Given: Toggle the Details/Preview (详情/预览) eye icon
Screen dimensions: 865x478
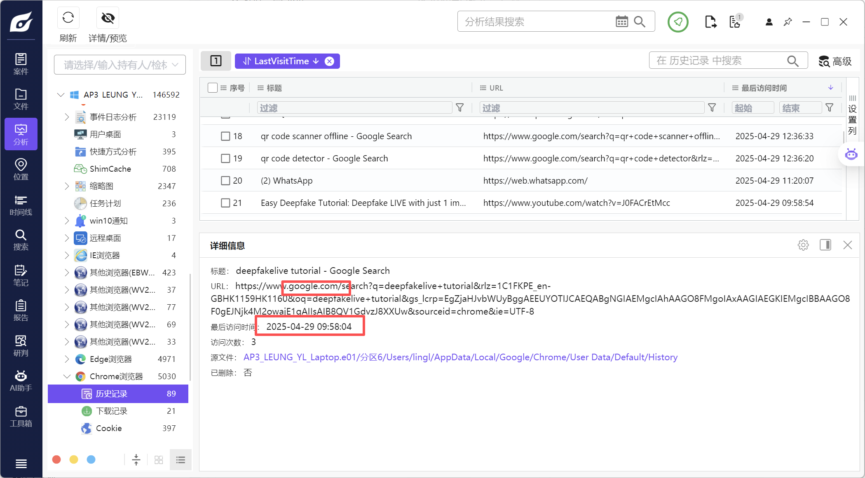Looking at the screenshot, I should pyautogui.click(x=108, y=18).
